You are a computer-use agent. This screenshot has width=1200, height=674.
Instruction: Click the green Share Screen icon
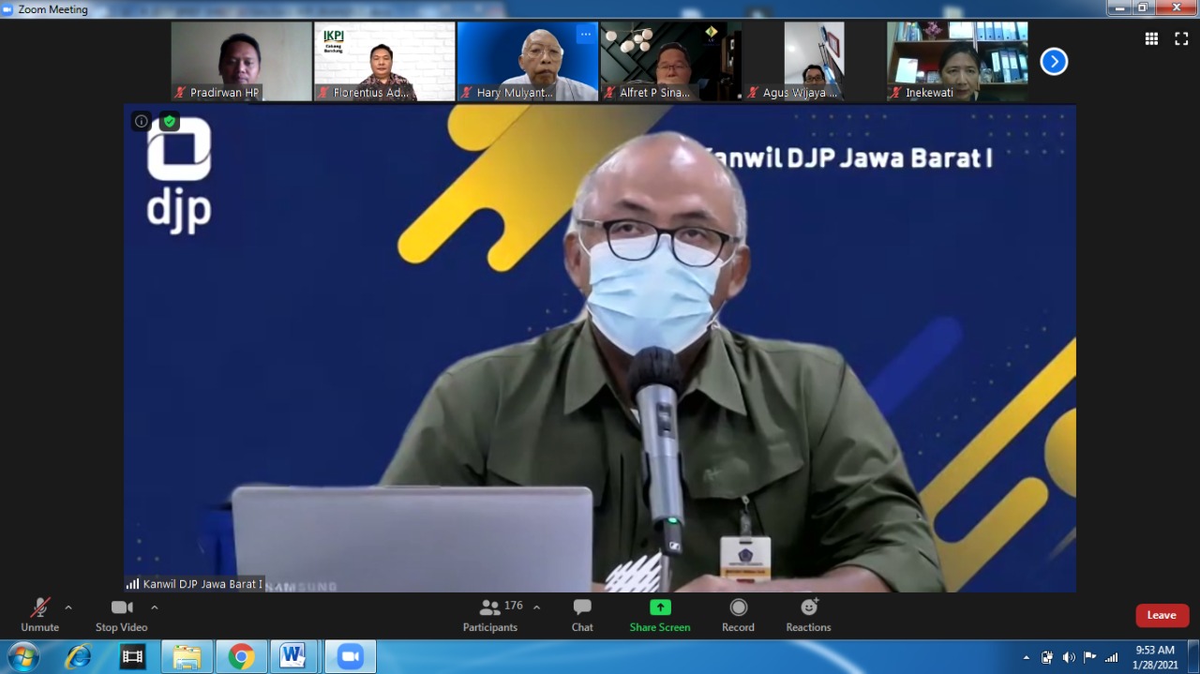click(x=660, y=607)
